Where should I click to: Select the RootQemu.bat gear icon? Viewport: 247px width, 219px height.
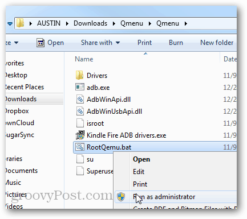80,147
